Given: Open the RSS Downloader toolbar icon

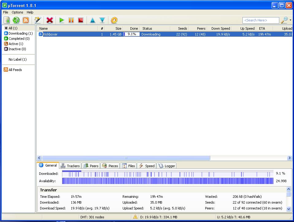Looking at the screenshot, I should pos(26,20).
